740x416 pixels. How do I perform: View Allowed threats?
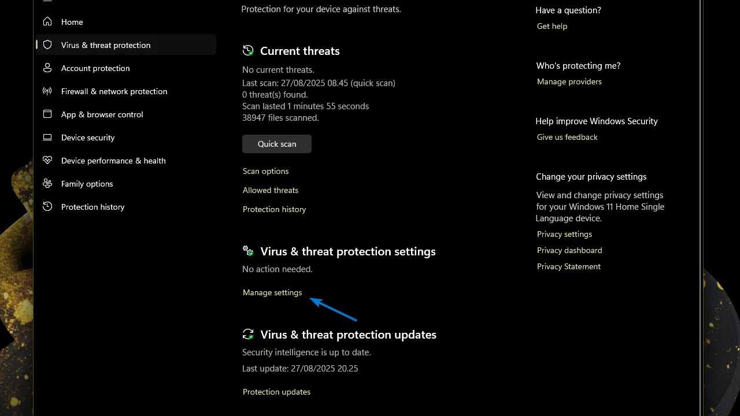(x=271, y=190)
